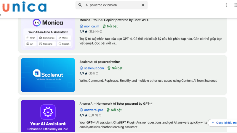Click the Unica logo
Viewport: 237px width, 133px height.
click(x=24, y=7)
